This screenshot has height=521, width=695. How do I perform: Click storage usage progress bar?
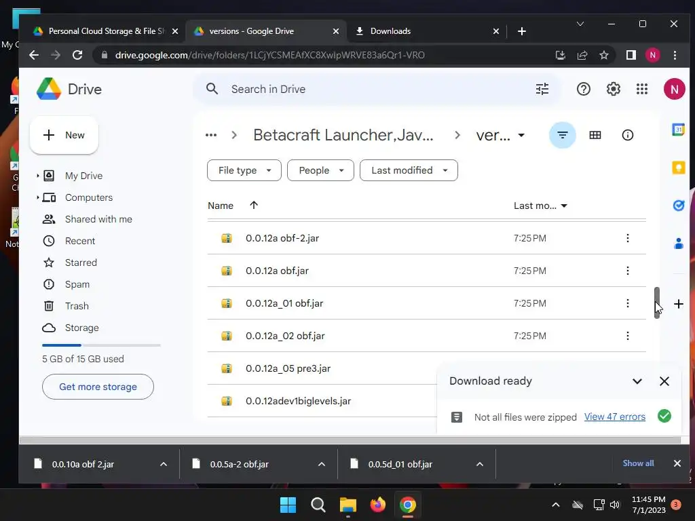pos(101,345)
